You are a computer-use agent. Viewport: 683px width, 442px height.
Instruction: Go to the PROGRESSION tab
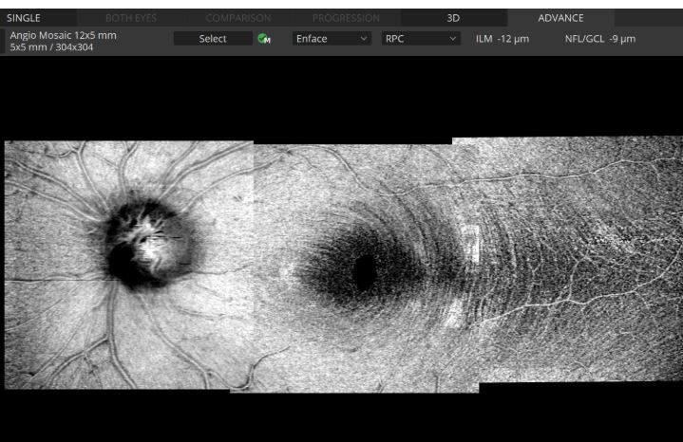click(x=346, y=17)
